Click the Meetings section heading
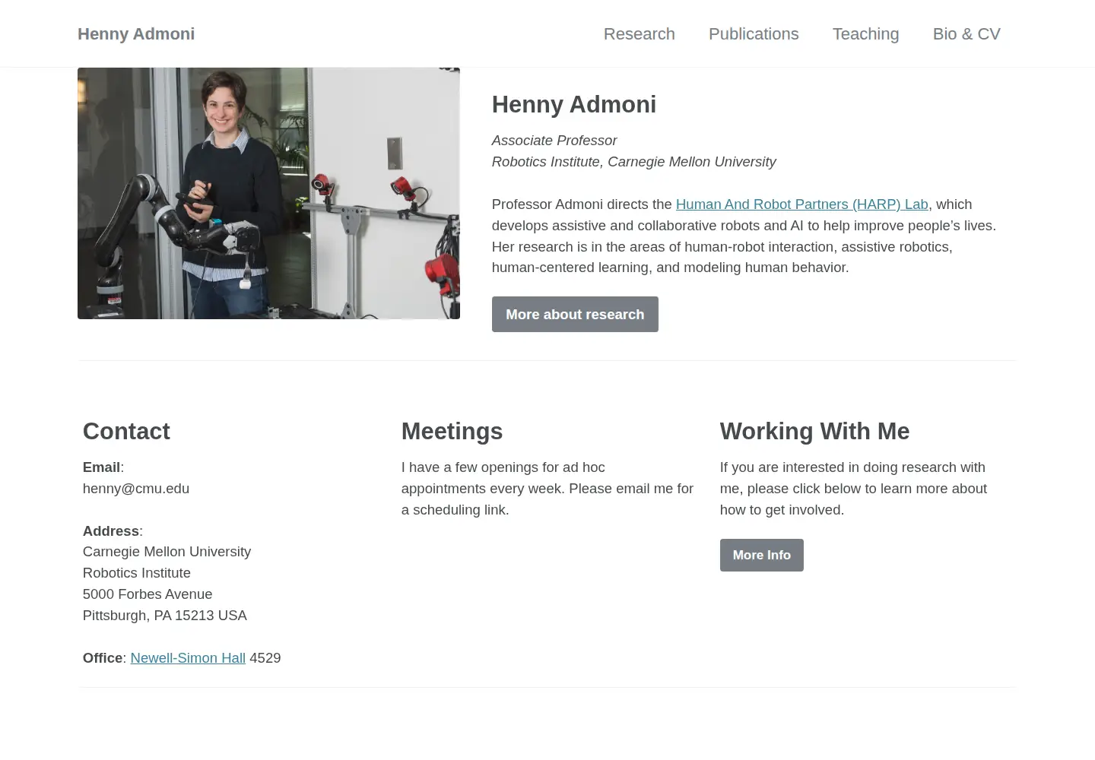1095x760 pixels. pyautogui.click(x=452, y=431)
